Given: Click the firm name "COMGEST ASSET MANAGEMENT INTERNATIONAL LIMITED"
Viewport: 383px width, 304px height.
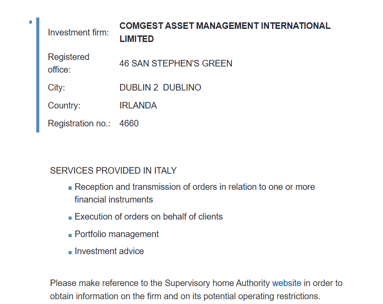Looking at the screenshot, I should click(224, 32).
